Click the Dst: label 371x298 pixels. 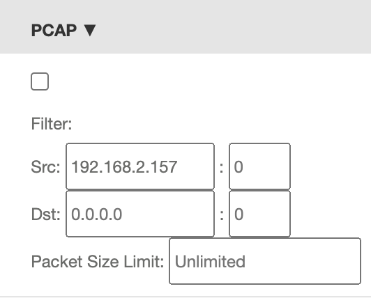(45, 214)
